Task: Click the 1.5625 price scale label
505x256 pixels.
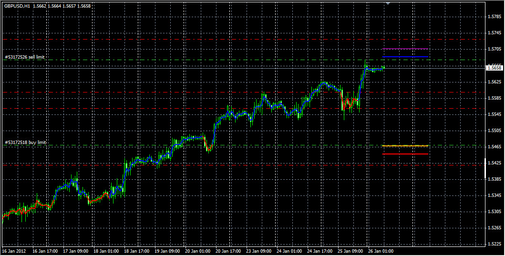Action: click(495, 82)
